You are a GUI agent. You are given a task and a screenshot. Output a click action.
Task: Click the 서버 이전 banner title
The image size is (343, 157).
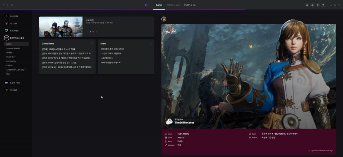90,20
